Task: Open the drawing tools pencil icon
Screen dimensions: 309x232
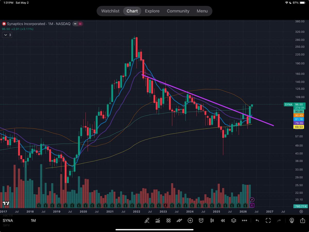Action: point(147,220)
